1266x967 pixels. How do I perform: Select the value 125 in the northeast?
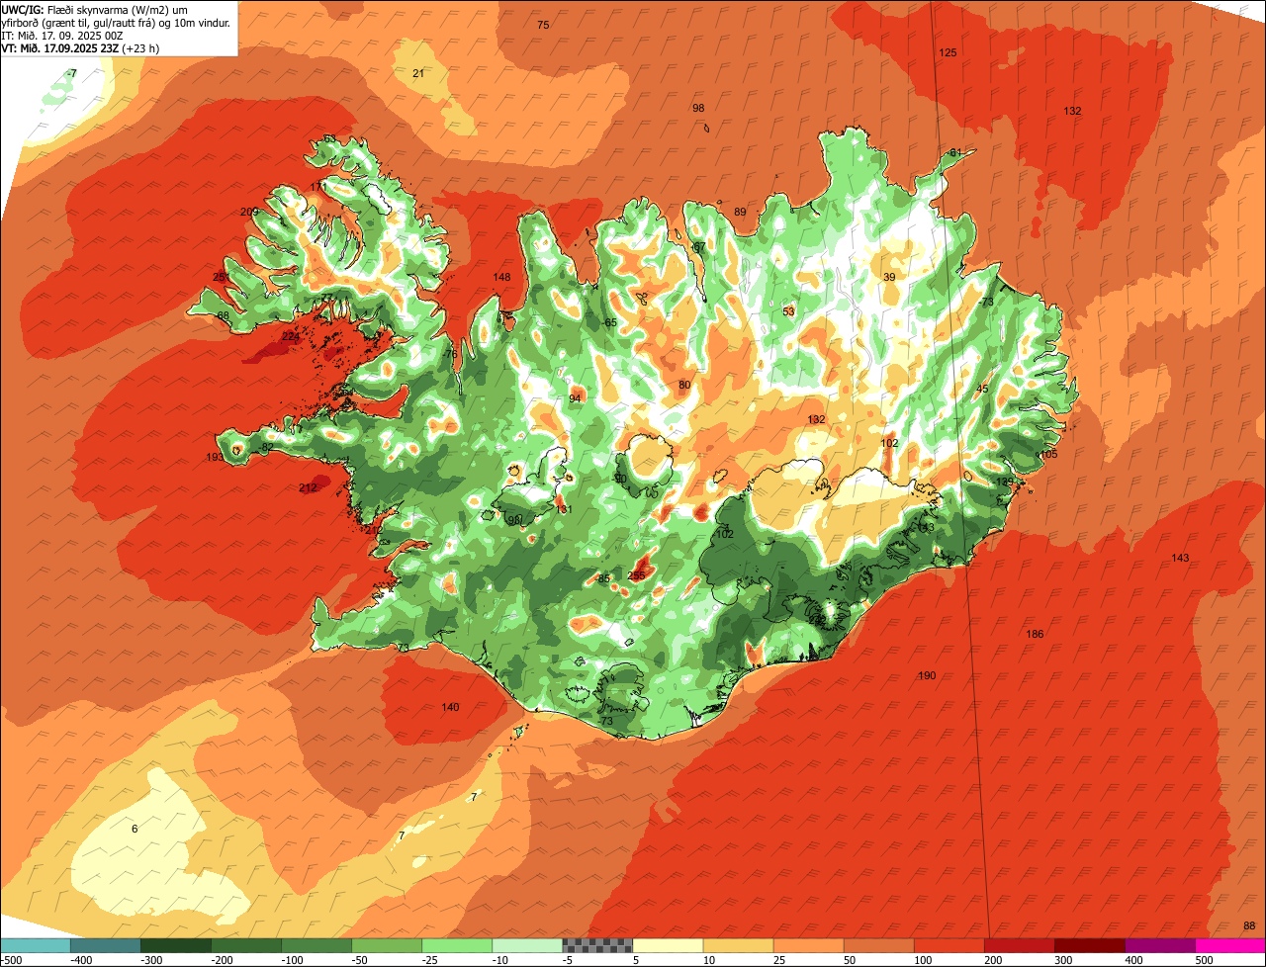tap(948, 52)
